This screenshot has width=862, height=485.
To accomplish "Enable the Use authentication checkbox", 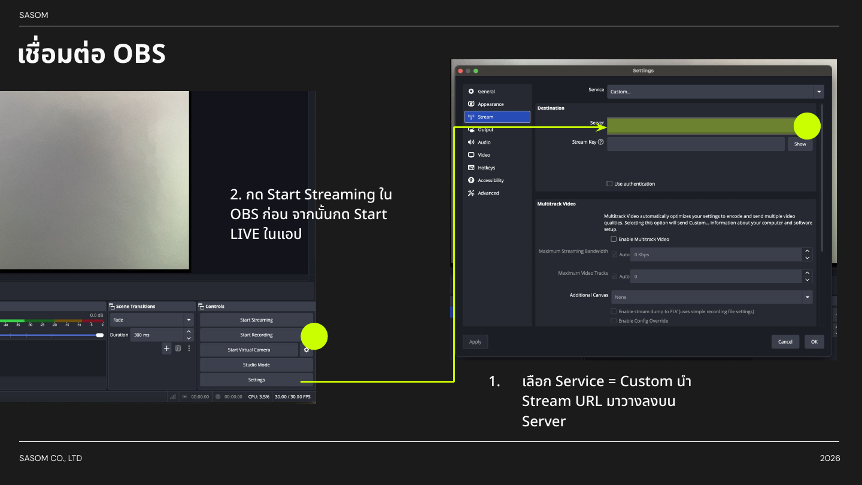I will (609, 184).
